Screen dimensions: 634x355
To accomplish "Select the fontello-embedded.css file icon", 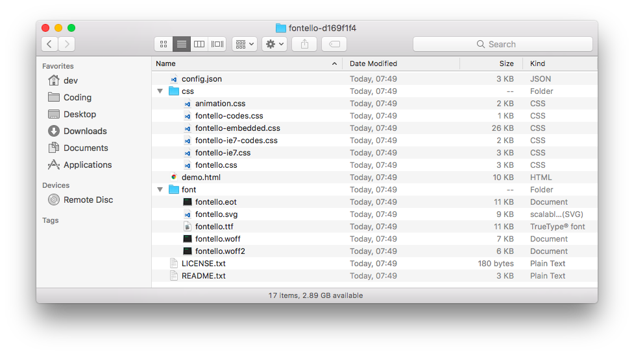I will click(187, 128).
